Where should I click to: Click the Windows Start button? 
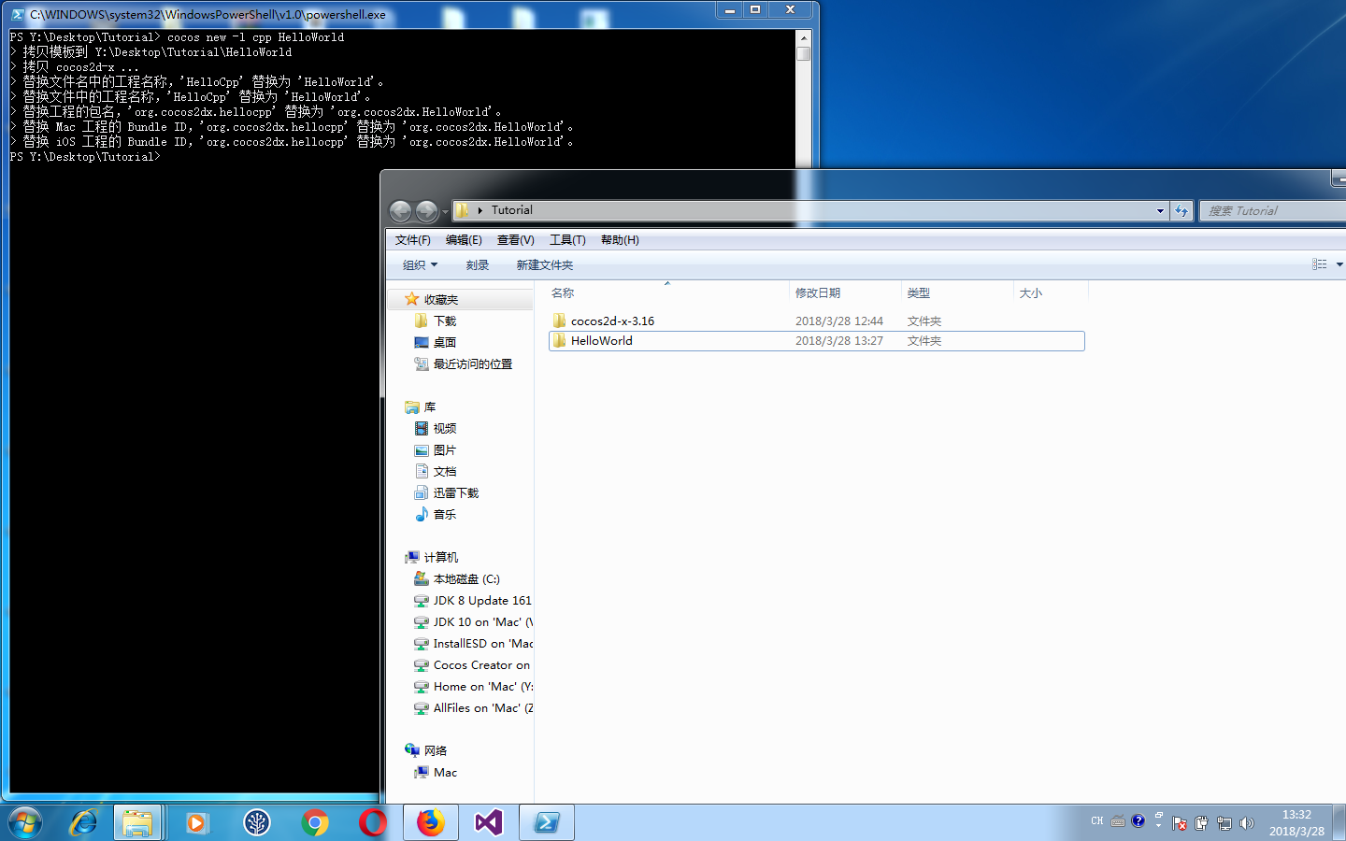25,822
